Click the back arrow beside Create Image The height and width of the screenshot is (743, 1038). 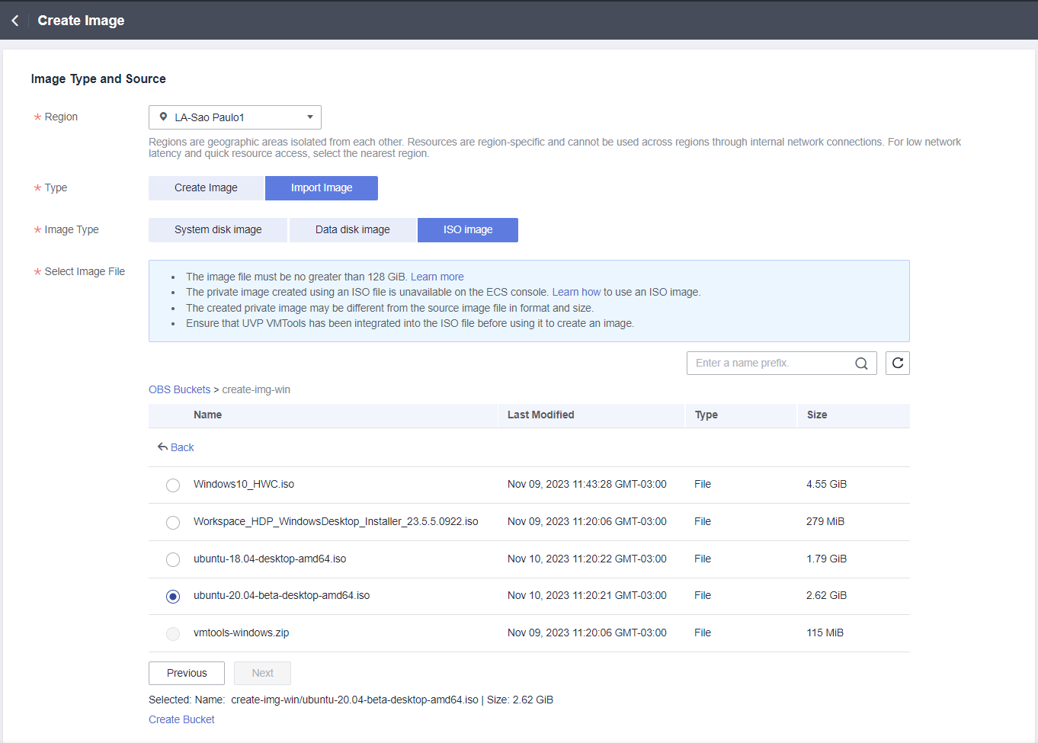(x=15, y=21)
